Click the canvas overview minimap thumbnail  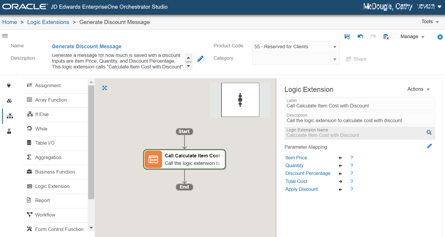point(240,100)
